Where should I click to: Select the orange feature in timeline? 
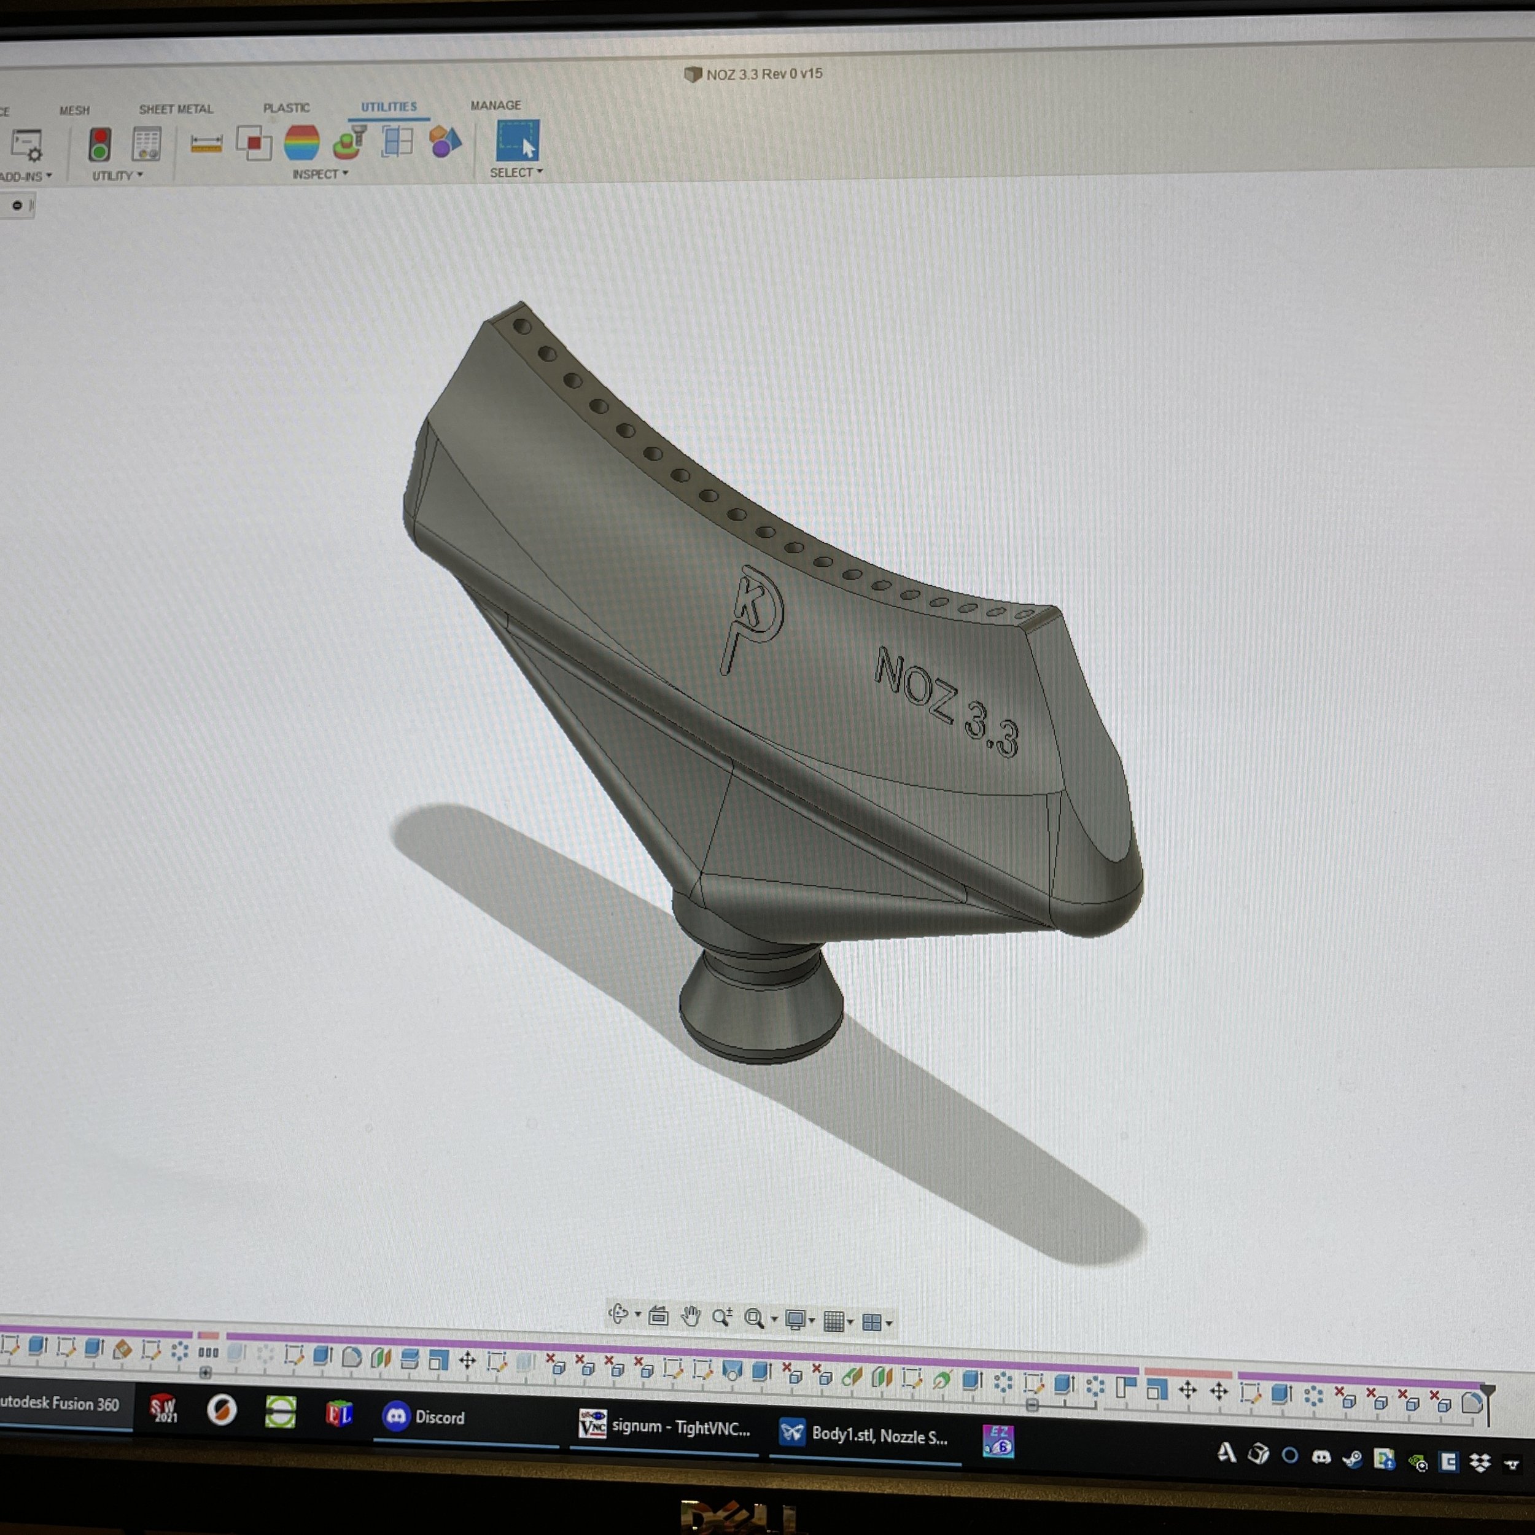(x=122, y=1348)
